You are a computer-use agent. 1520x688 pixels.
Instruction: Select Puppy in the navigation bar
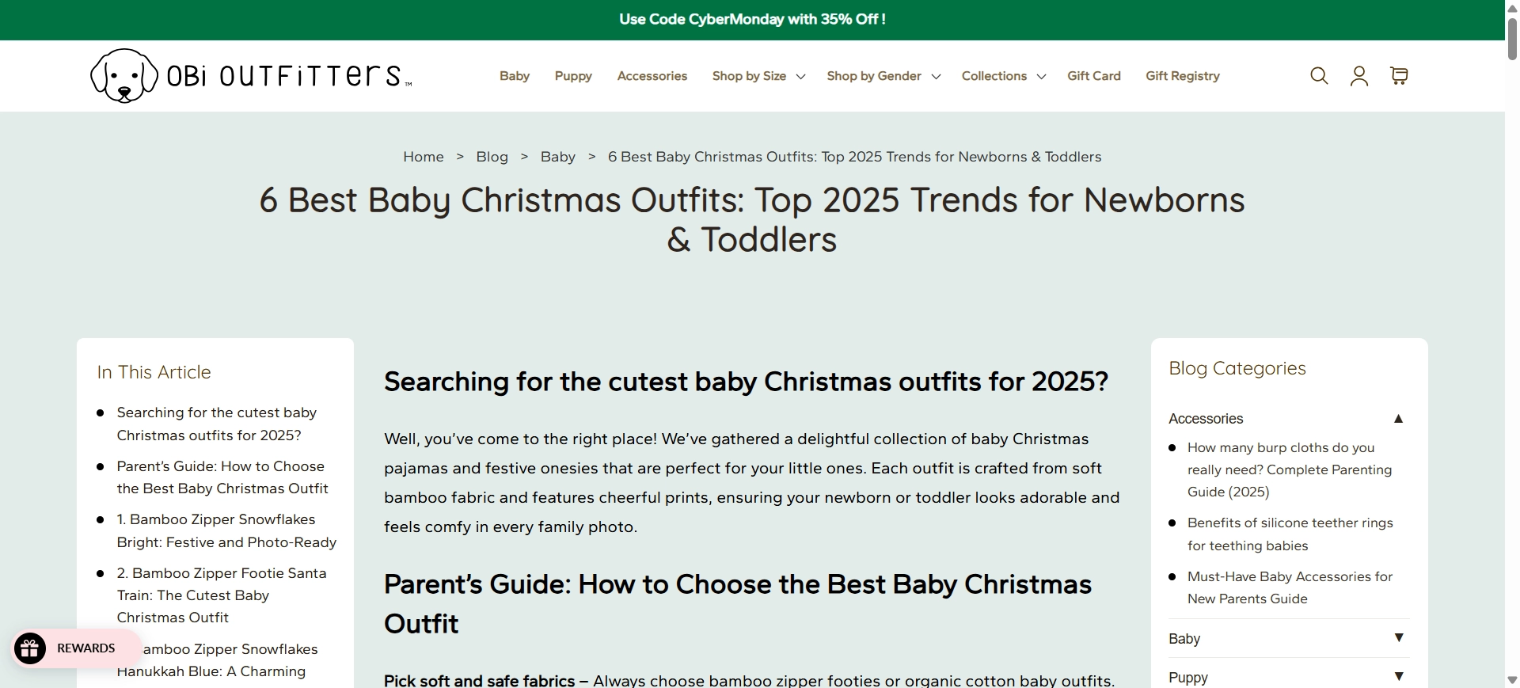[x=573, y=76]
